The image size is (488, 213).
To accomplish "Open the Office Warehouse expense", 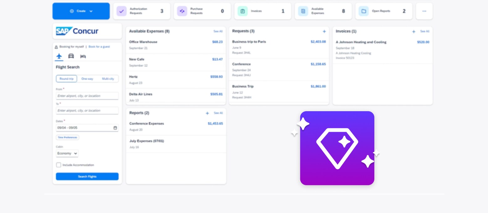I will [176, 45].
